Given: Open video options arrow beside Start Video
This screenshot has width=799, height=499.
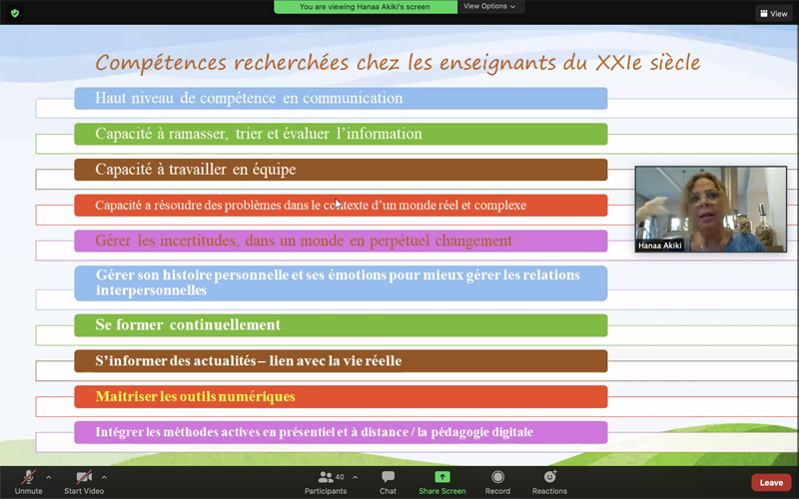Looking at the screenshot, I should coord(104,478).
